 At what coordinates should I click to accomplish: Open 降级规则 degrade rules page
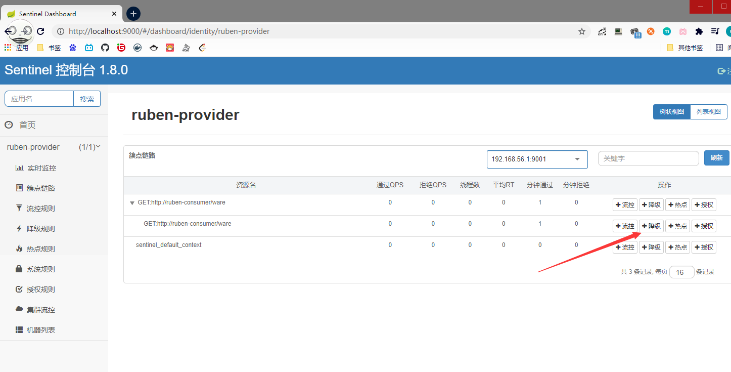click(40, 229)
